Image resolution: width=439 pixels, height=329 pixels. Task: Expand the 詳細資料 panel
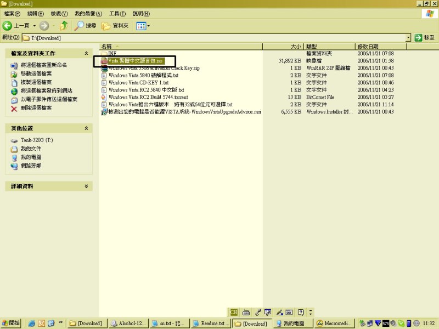click(86, 186)
